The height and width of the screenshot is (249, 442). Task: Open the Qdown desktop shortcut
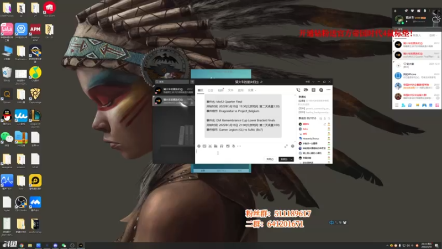pos(7,95)
